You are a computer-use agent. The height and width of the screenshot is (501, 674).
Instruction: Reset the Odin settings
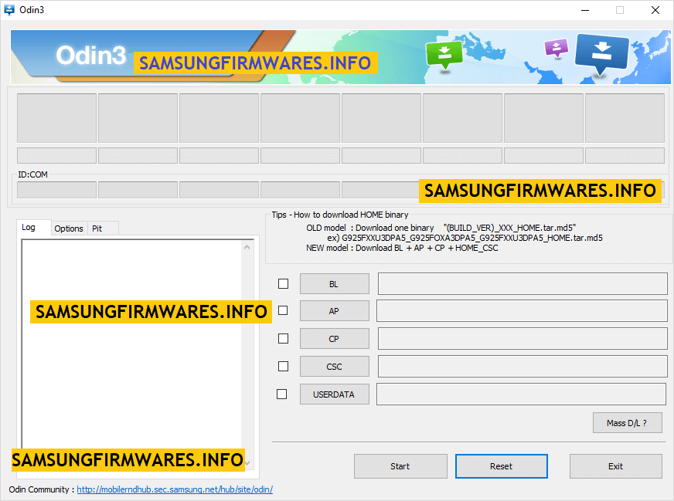tap(501, 466)
